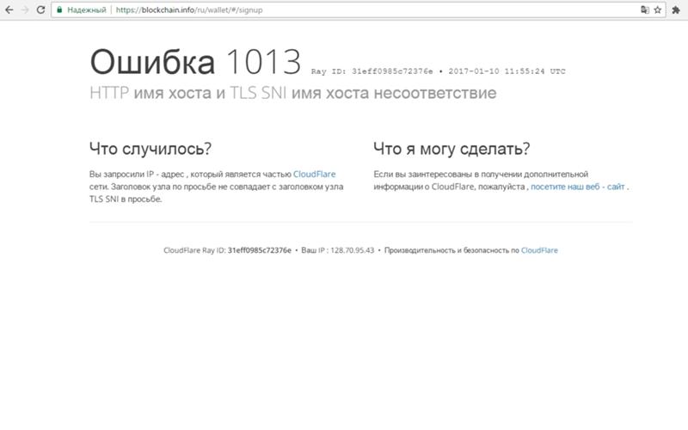Open the green padlock security info

click(x=59, y=9)
